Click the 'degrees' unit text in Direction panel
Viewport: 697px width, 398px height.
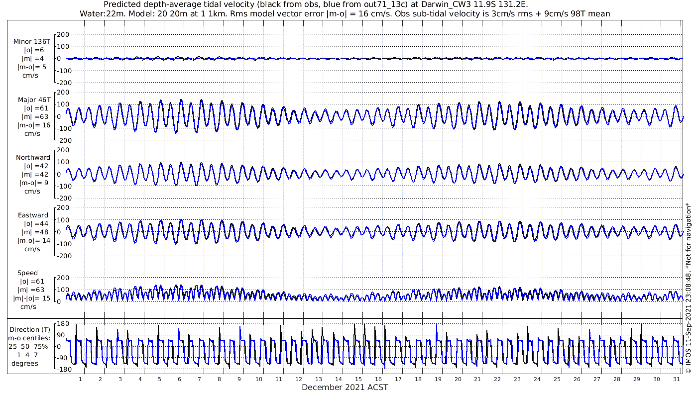[x=25, y=363]
